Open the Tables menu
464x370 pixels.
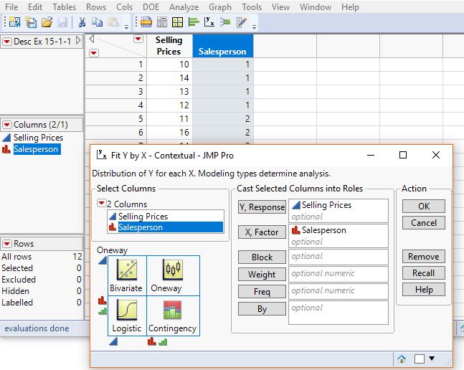[65, 6]
